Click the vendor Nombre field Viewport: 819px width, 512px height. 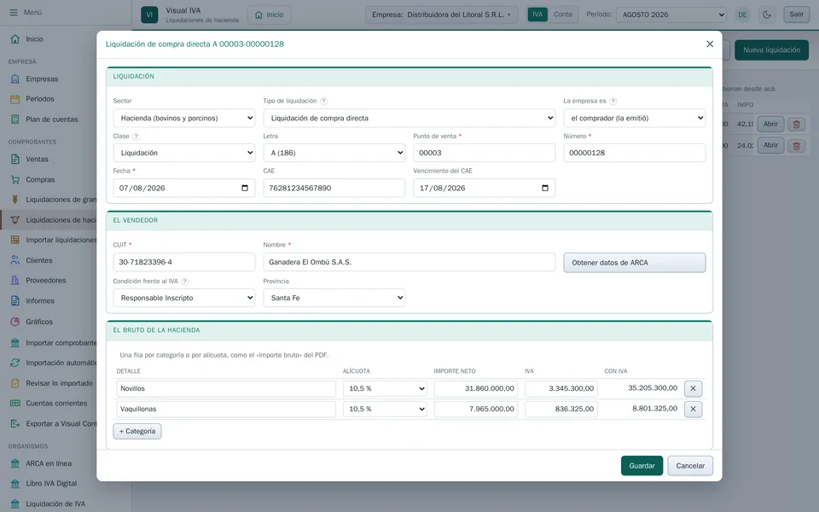coord(409,262)
